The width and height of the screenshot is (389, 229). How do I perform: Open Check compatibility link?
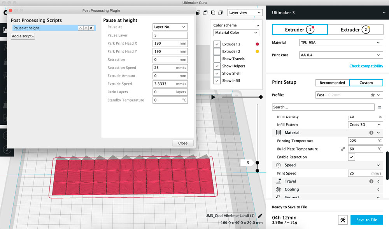click(x=366, y=66)
